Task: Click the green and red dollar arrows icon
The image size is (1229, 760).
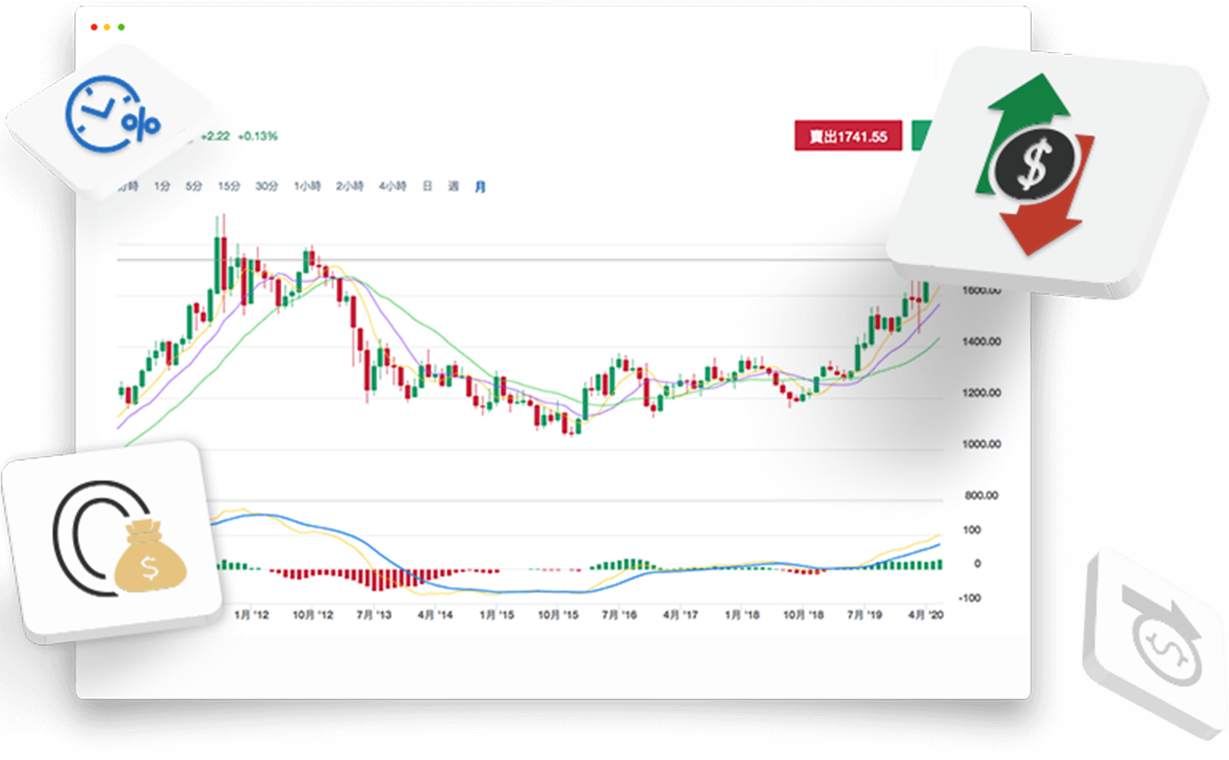Action: coord(1035,164)
